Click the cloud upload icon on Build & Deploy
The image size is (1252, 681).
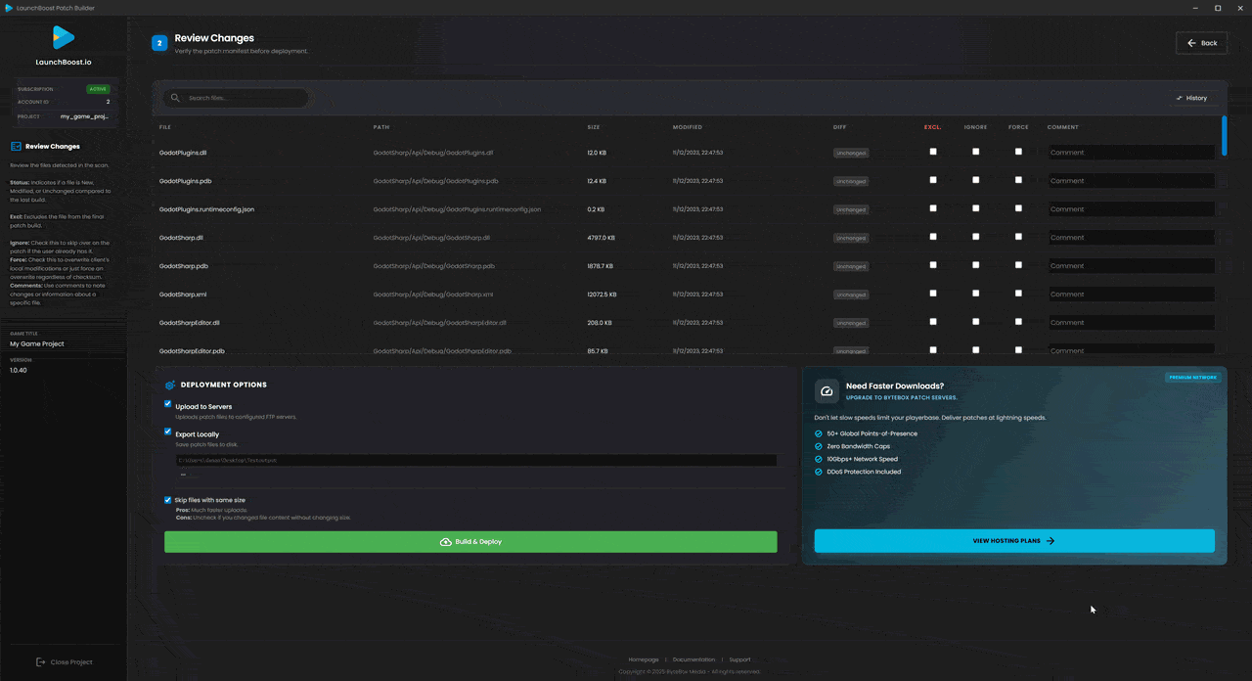pos(446,542)
